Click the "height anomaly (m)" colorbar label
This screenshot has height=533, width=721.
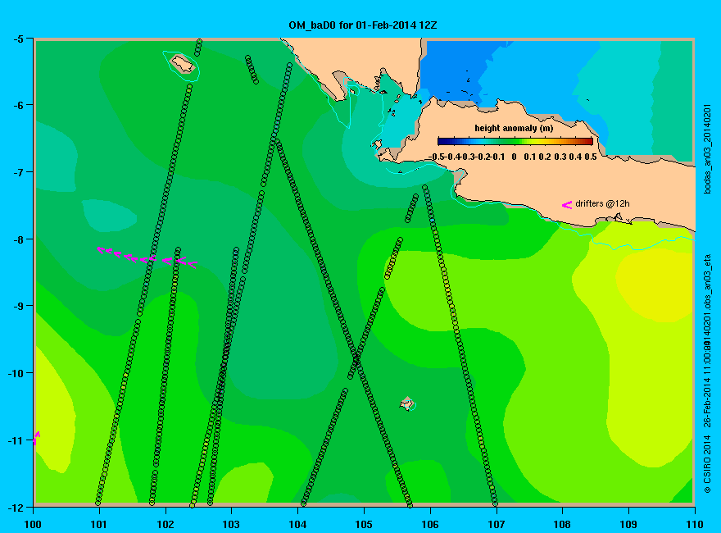point(514,129)
